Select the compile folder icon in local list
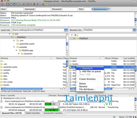The height and width of the screenshot is (118, 137). point(1,70)
